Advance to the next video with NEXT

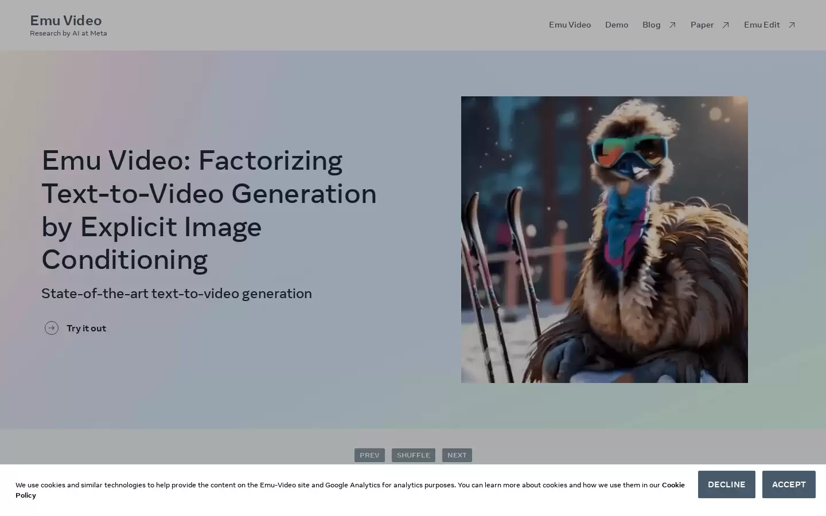[457, 455]
